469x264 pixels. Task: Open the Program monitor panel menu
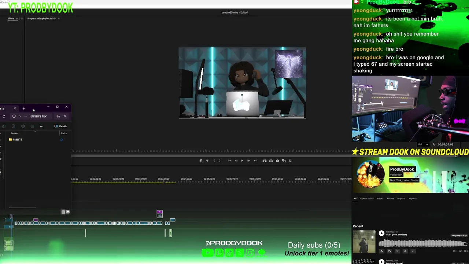click(59, 18)
